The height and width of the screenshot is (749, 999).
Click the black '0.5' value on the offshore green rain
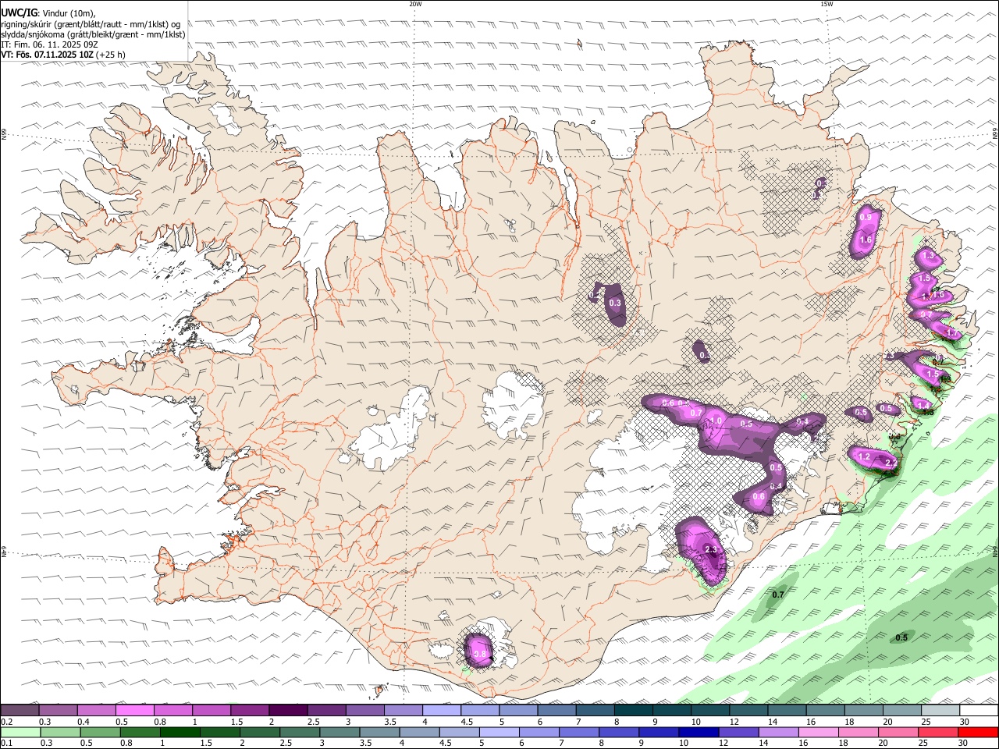coord(901,637)
